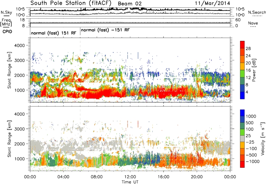Pick blue top segment of velocity colorbar
This screenshot has width=266, height=184.
[x=242, y=113]
